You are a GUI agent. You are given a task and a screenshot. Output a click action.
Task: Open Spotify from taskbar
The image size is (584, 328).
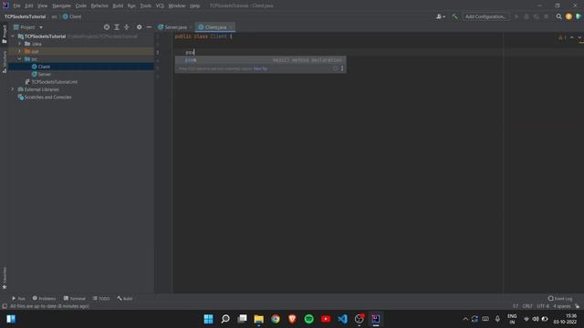pyautogui.click(x=309, y=319)
